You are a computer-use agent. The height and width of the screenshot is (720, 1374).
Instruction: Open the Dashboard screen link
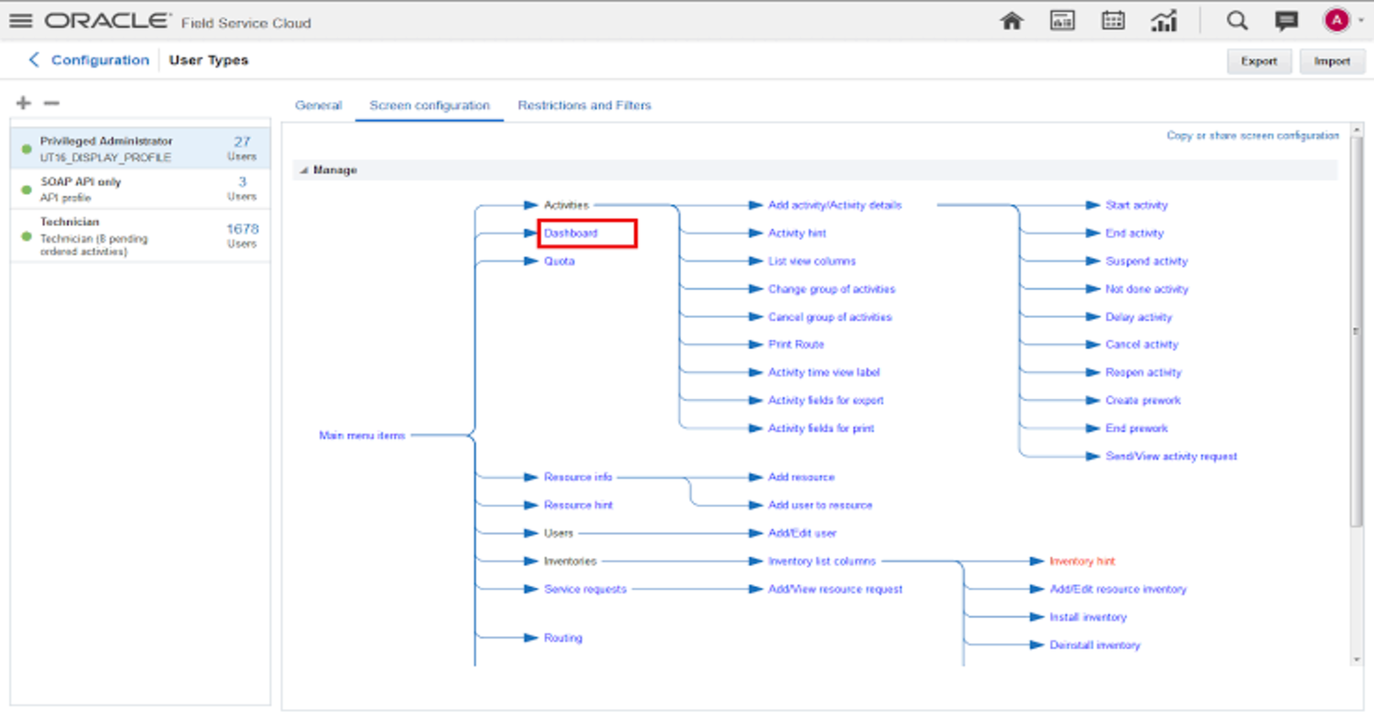(570, 233)
